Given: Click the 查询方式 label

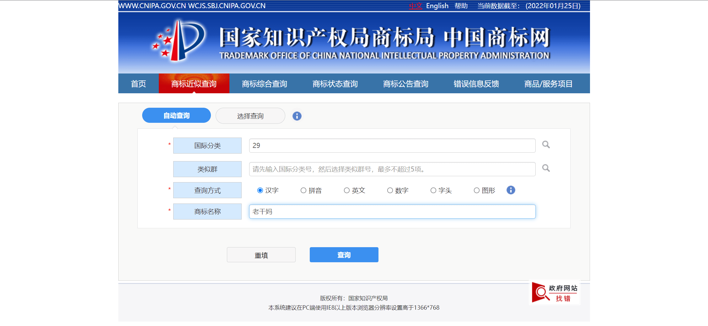Looking at the screenshot, I should pos(207,190).
